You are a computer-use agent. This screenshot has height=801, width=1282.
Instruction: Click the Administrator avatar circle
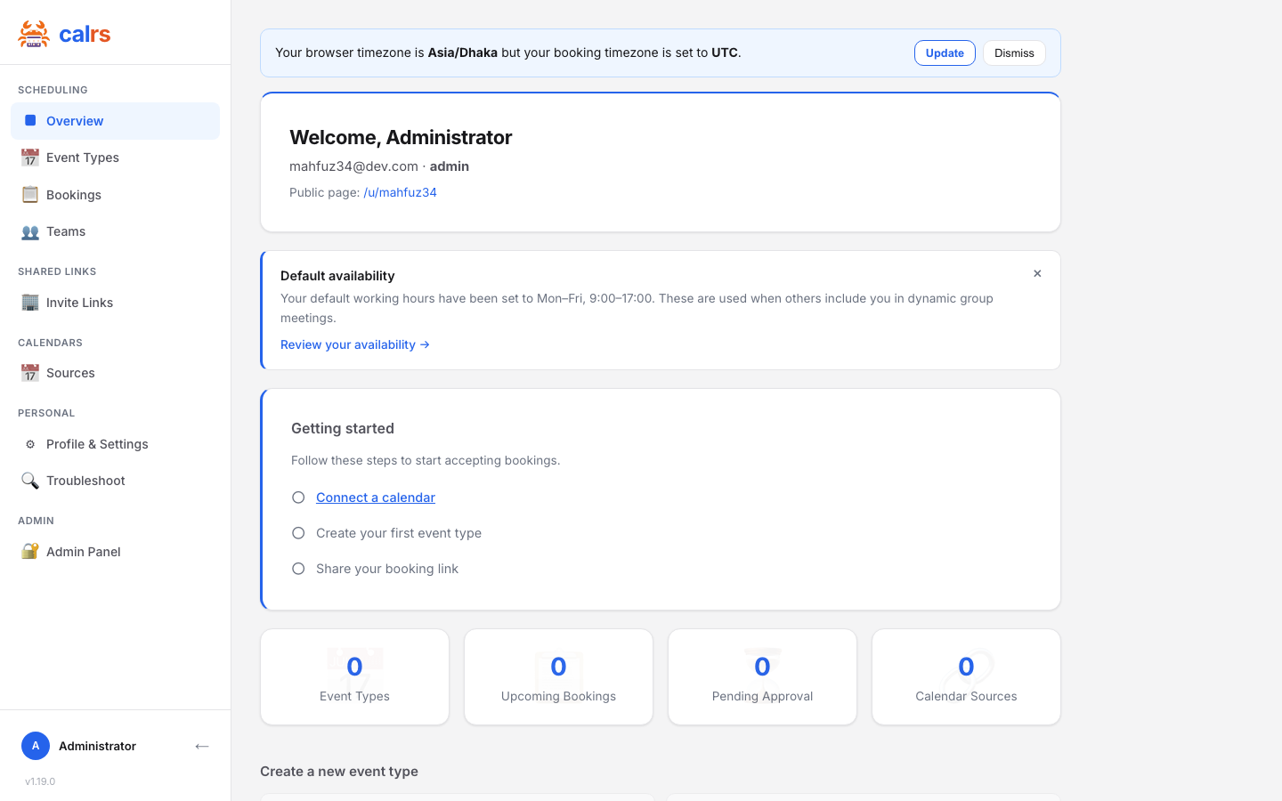[x=36, y=746]
